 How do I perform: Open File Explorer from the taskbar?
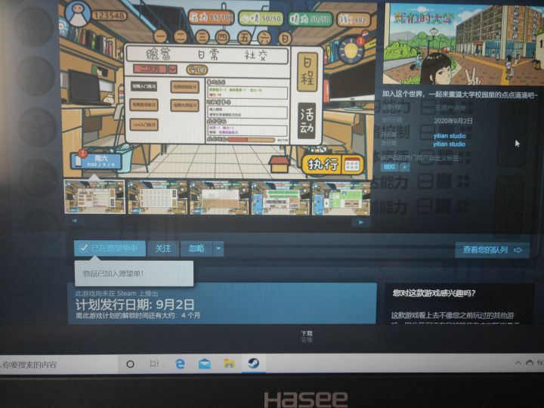[229, 364]
